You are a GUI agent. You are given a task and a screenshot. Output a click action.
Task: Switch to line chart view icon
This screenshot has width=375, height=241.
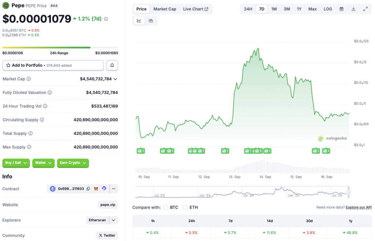139,20
